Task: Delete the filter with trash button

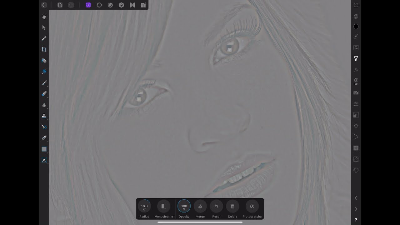Action: (232, 206)
